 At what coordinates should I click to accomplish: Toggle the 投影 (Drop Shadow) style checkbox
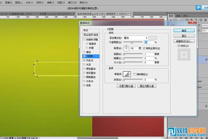(x=85, y=86)
